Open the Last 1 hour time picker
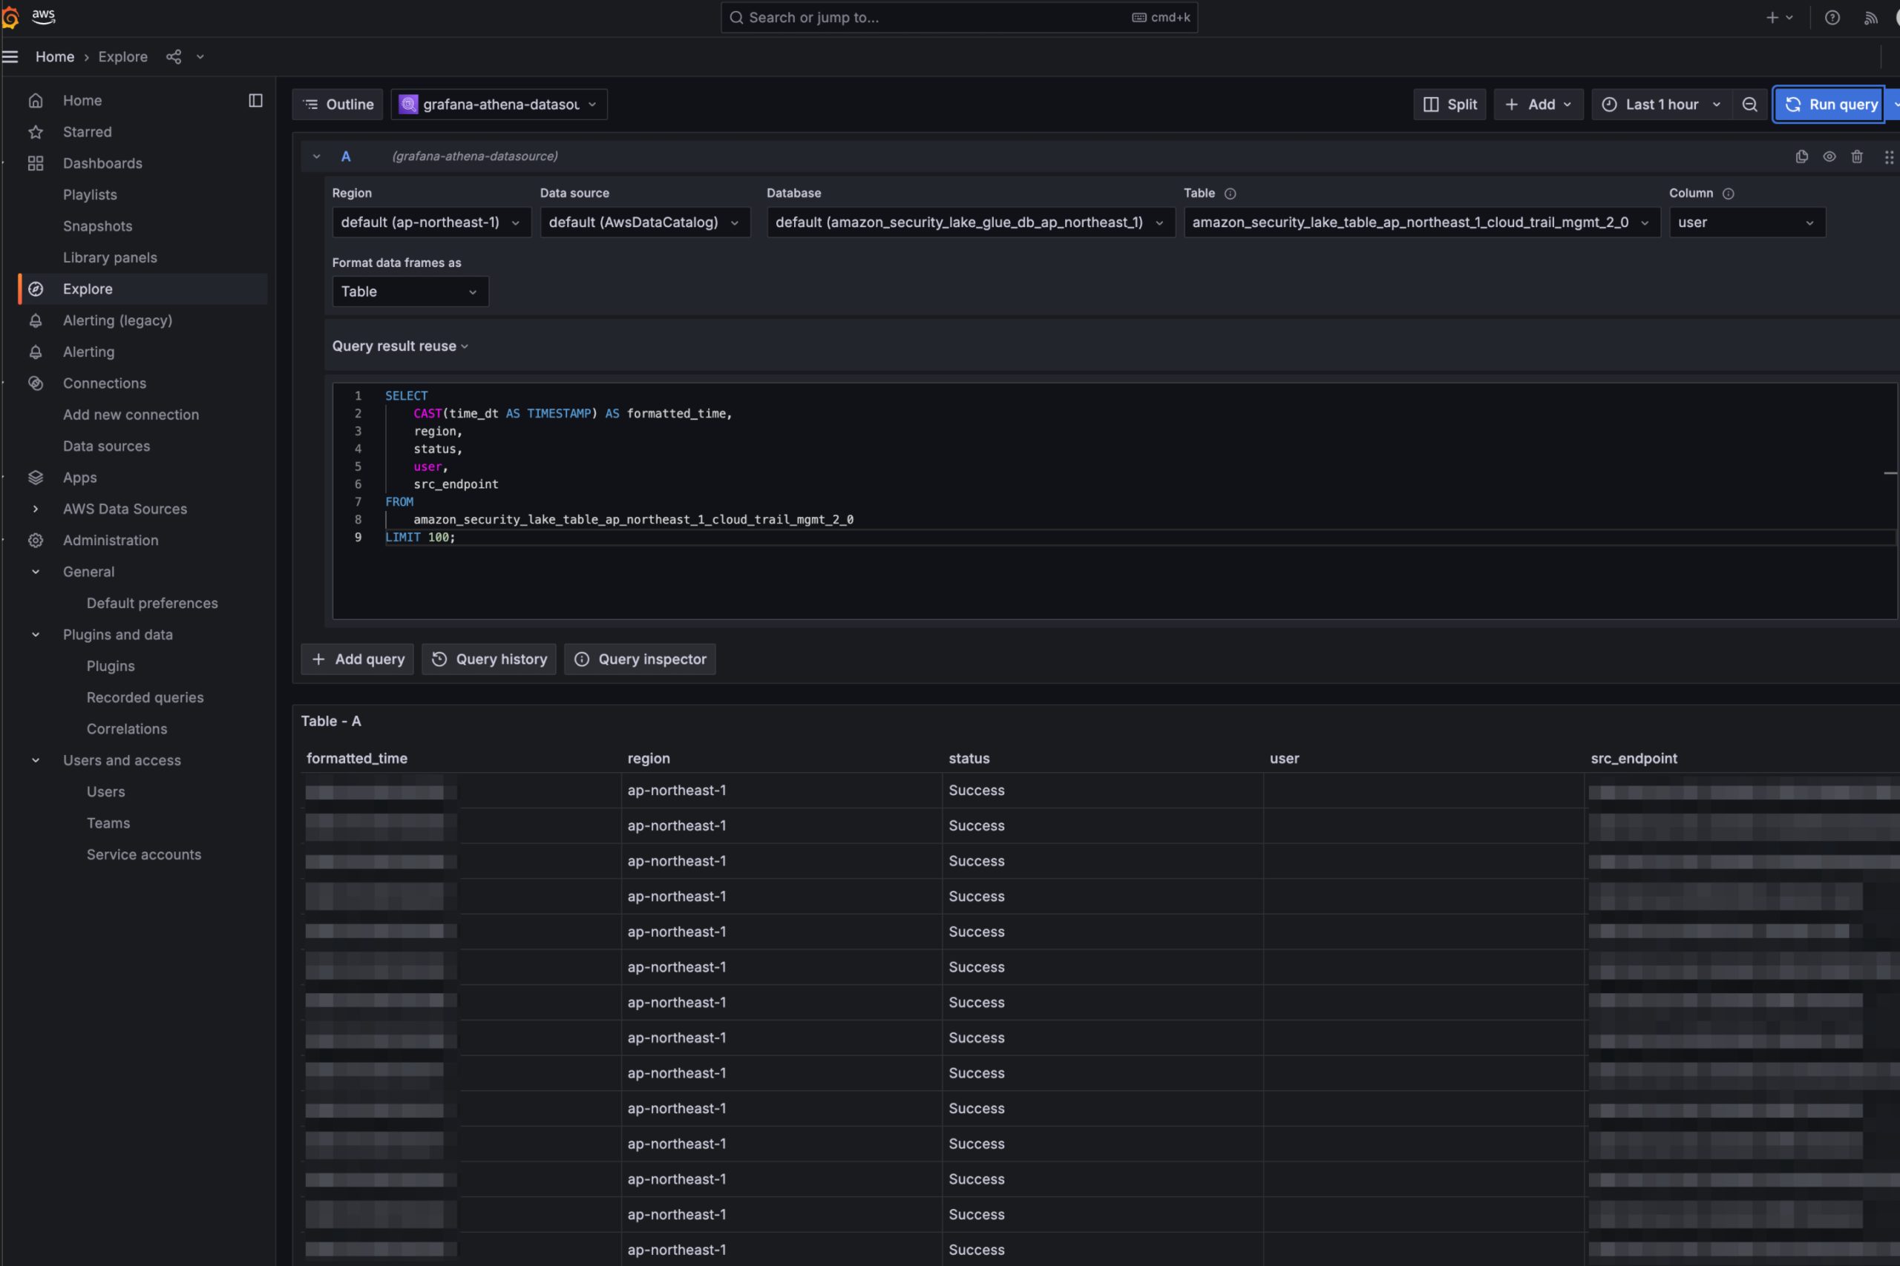The image size is (1900, 1266). (1661, 104)
